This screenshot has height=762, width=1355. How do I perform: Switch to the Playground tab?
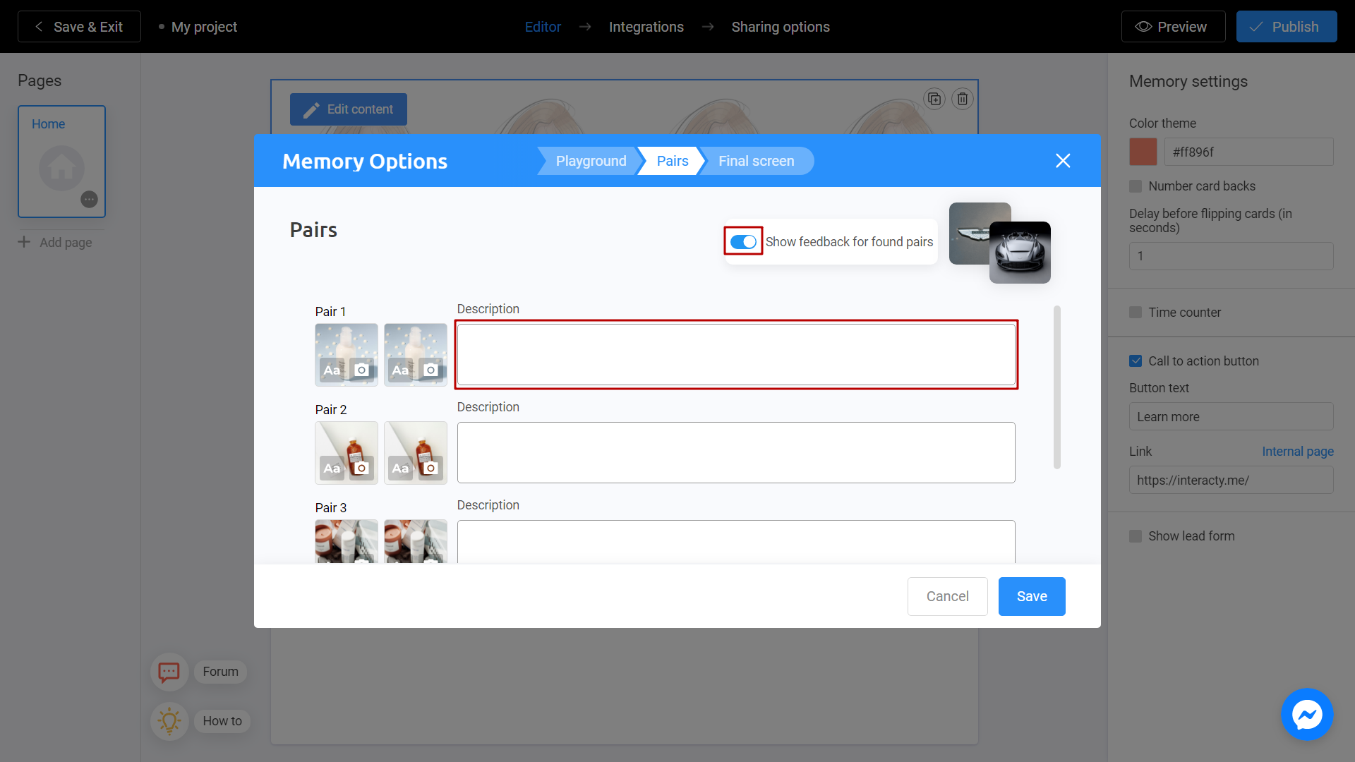(x=590, y=161)
